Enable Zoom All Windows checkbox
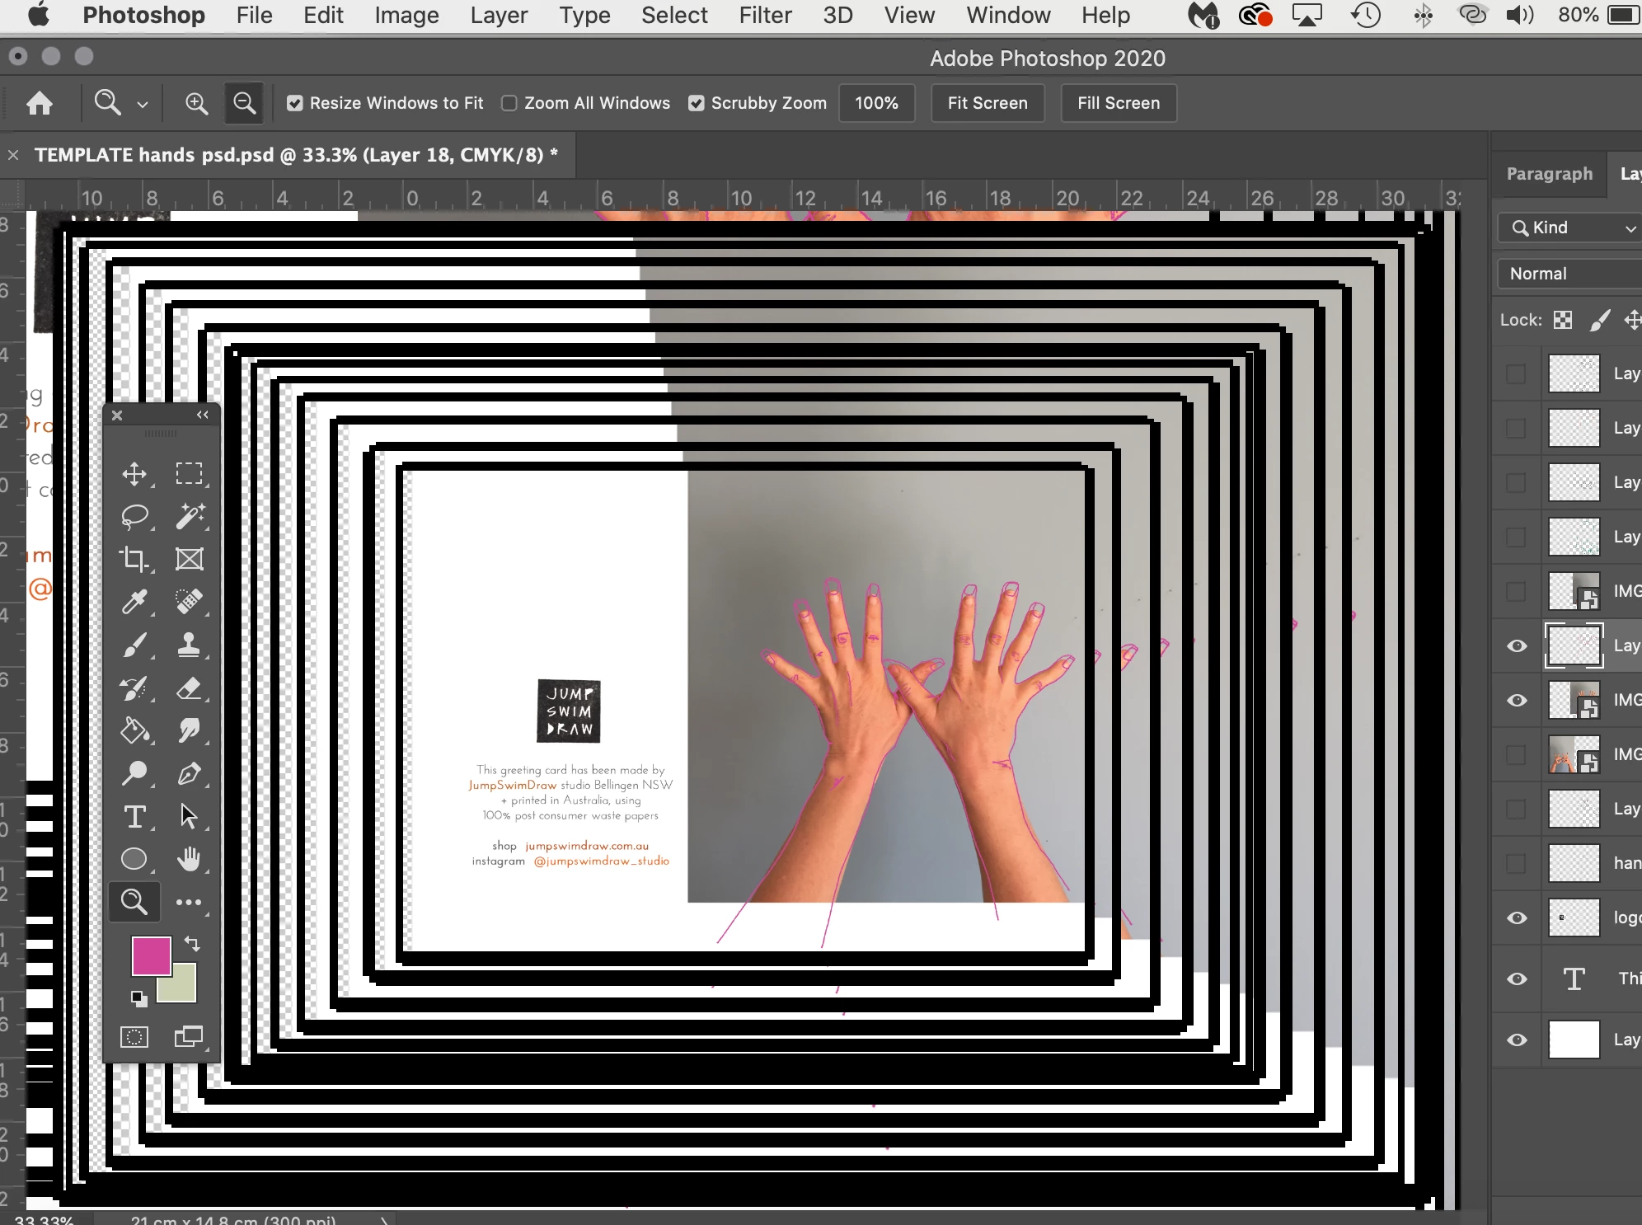Image resolution: width=1642 pixels, height=1225 pixels. (509, 103)
